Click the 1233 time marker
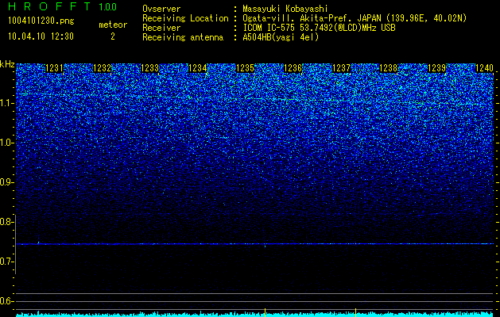The width and height of the screenshot is (500, 317). (x=150, y=68)
